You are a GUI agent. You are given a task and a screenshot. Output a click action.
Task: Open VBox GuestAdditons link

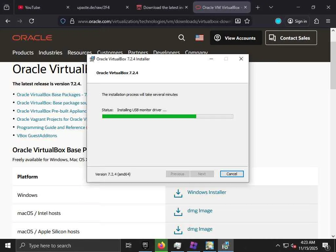coord(37,136)
